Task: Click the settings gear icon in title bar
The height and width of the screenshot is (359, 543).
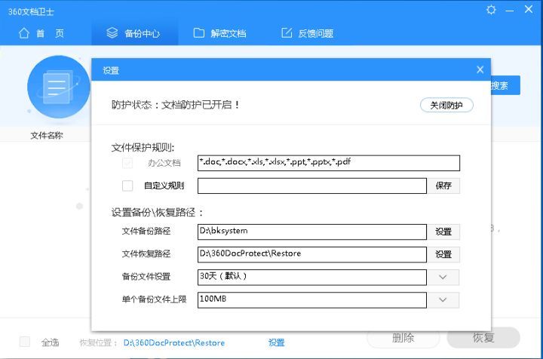Action: pos(492,11)
